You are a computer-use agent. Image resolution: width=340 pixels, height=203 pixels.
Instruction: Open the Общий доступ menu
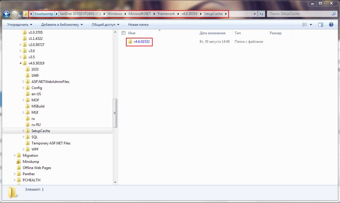click(x=106, y=25)
